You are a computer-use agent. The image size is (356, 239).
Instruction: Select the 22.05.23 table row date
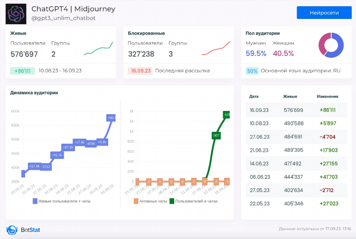[260, 203]
